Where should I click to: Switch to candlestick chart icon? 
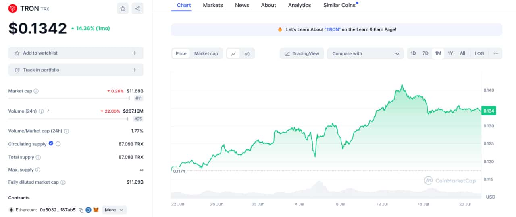tap(247, 53)
